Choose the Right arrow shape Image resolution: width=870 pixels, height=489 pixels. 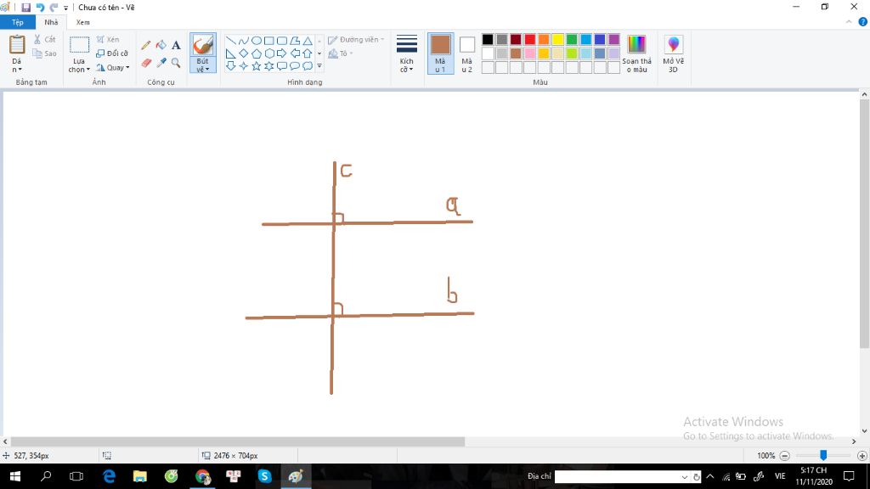click(x=282, y=53)
